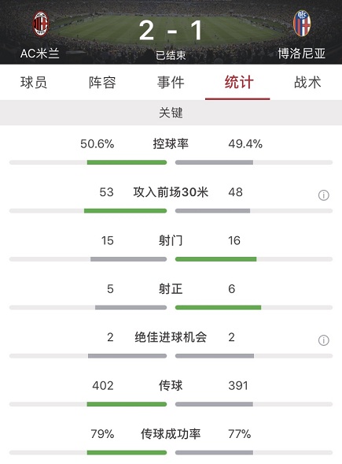Open the 战术 tab
Screen dimensions: 342x464
[307, 82]
